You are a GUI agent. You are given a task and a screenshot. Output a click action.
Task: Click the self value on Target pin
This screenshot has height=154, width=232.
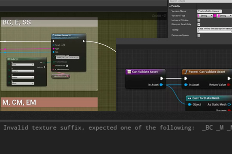click(63, 45)
